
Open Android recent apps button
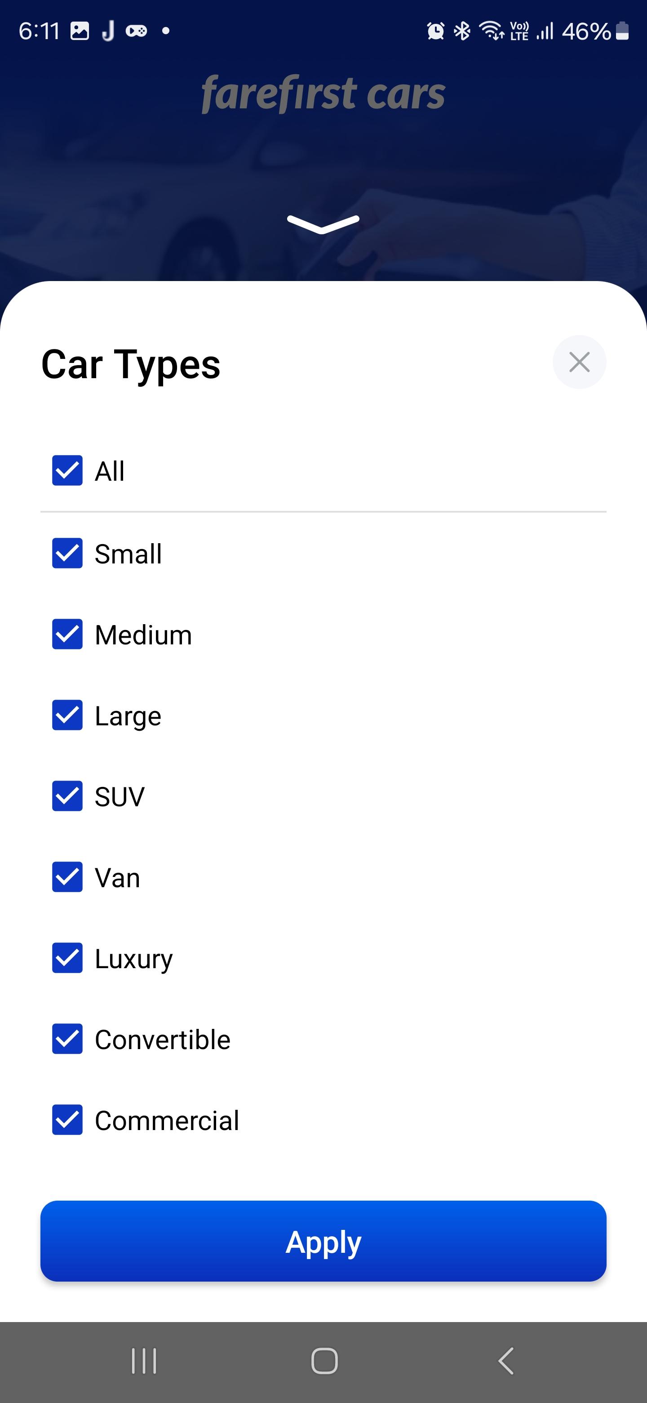point(144,1361)
